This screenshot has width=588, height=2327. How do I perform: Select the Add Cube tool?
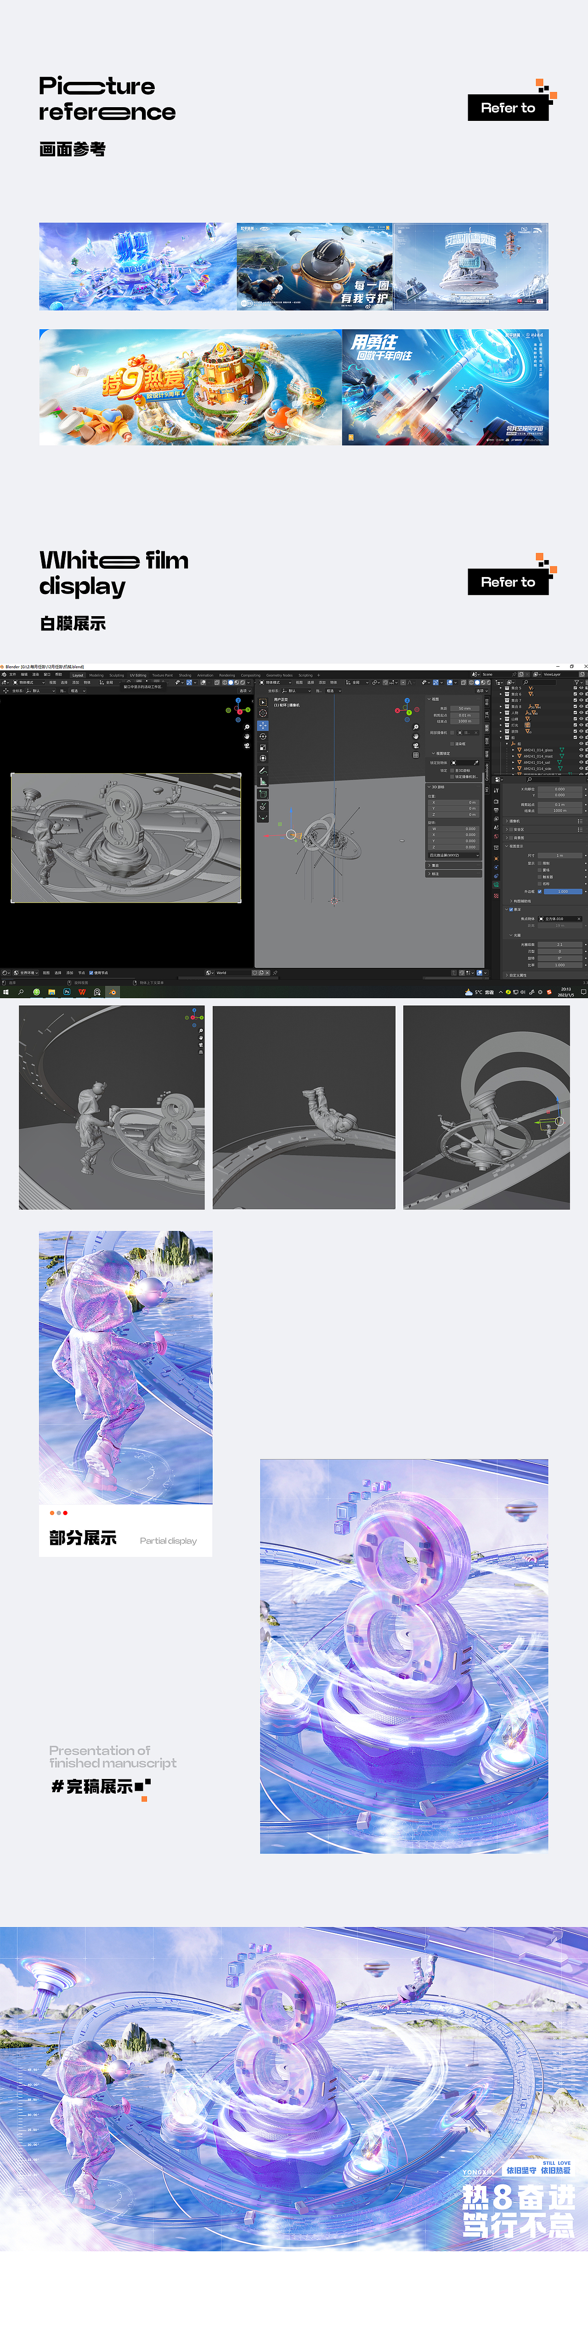(263, 795)
